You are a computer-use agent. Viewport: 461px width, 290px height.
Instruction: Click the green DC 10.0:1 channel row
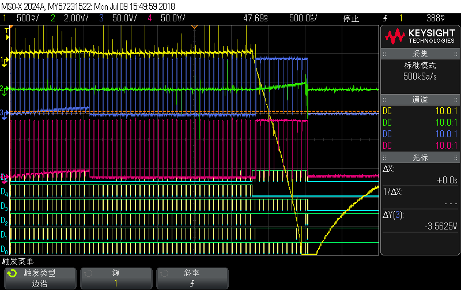click(x=420, y=122)
